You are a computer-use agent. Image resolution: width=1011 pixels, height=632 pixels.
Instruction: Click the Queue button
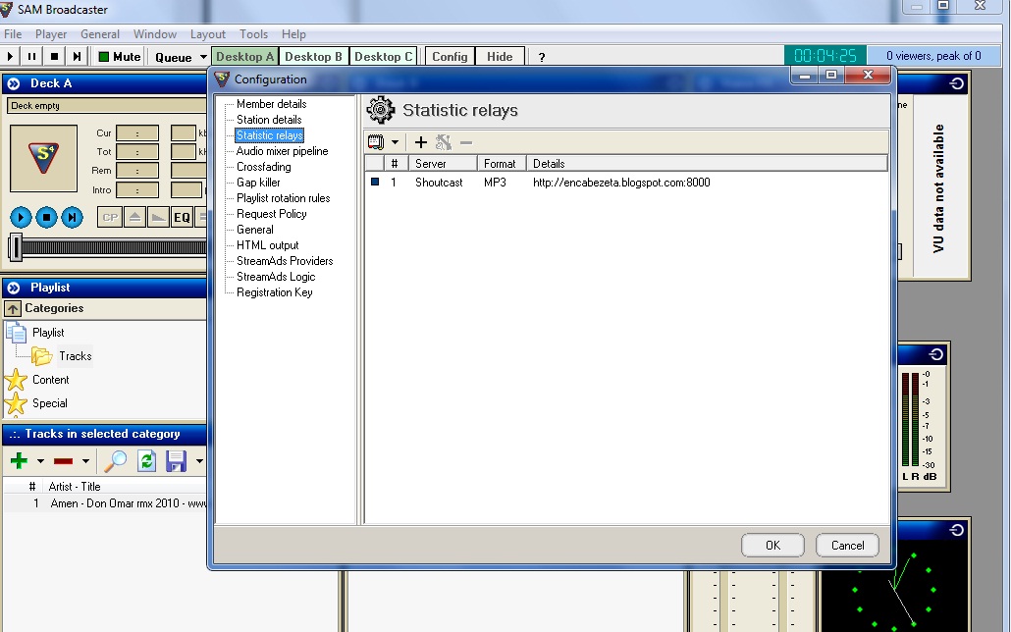(x=174, y=57)
